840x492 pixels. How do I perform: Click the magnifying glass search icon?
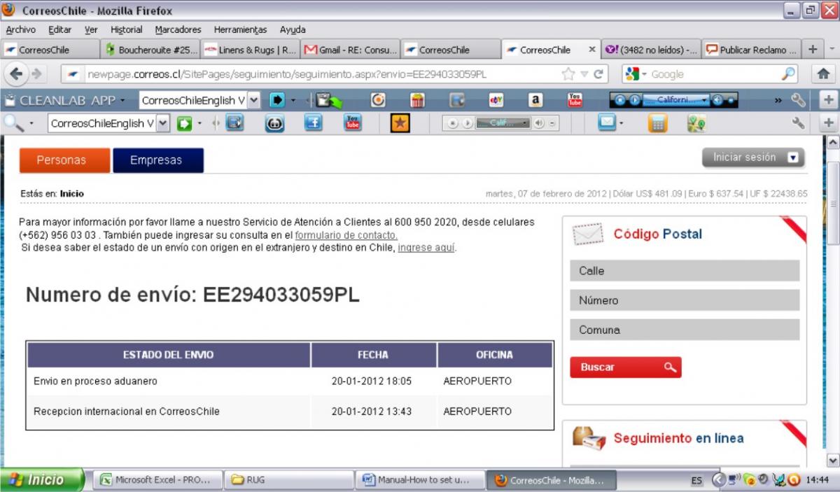[x=14, y=124]
